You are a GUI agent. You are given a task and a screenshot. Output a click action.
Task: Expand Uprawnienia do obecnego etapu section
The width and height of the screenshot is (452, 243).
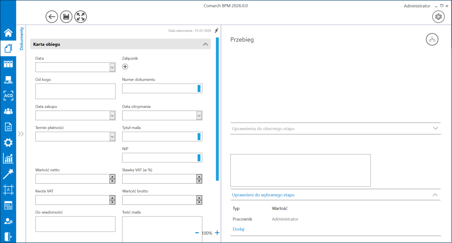point(435,129)
